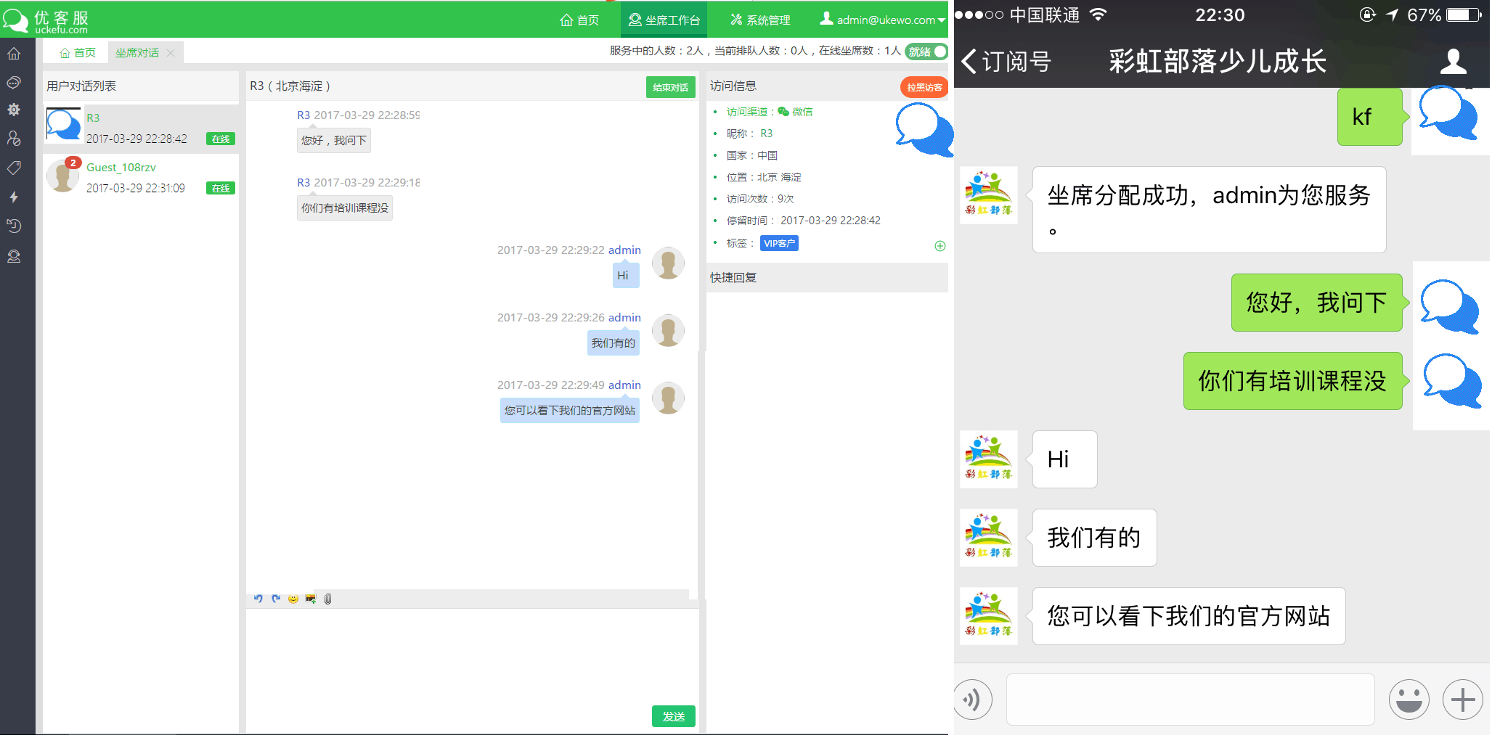Click the 快捷回复 panel header
Image resolution: width=1492 pixels, height=738 pixels.
coord(827,278)
